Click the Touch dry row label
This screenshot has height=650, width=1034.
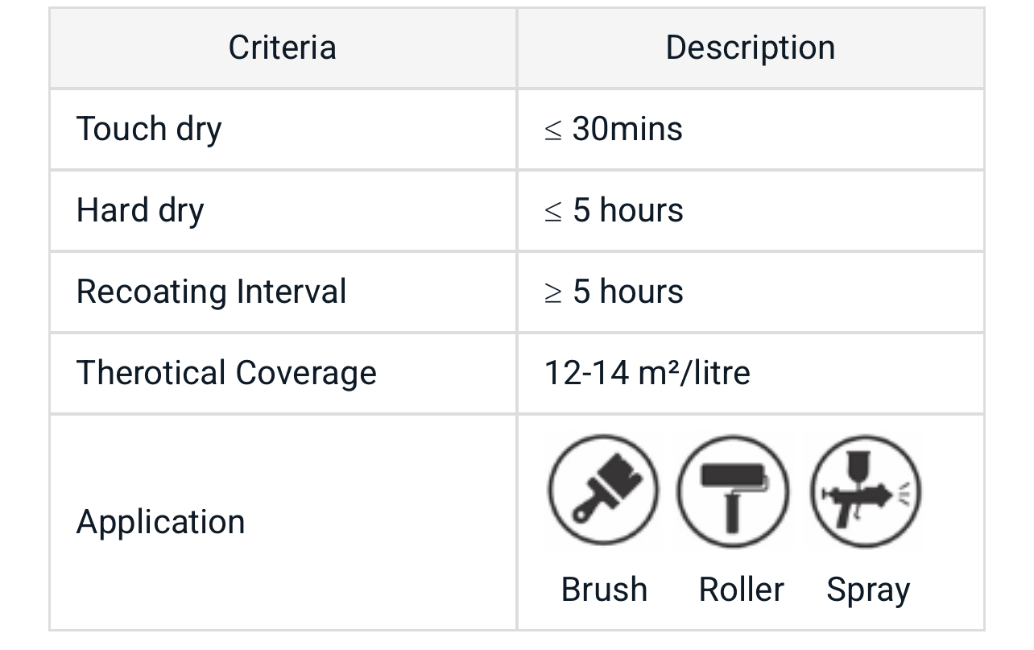(x=149, y=129)
